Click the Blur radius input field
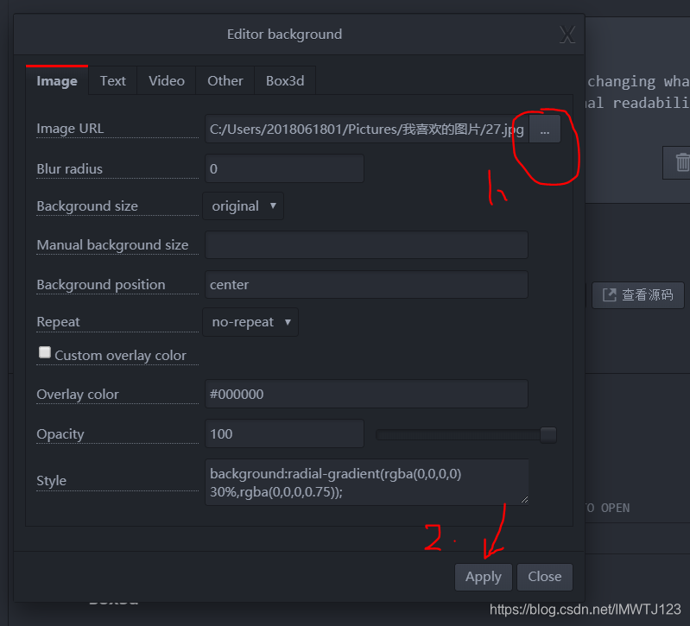 tap(284, 168)
